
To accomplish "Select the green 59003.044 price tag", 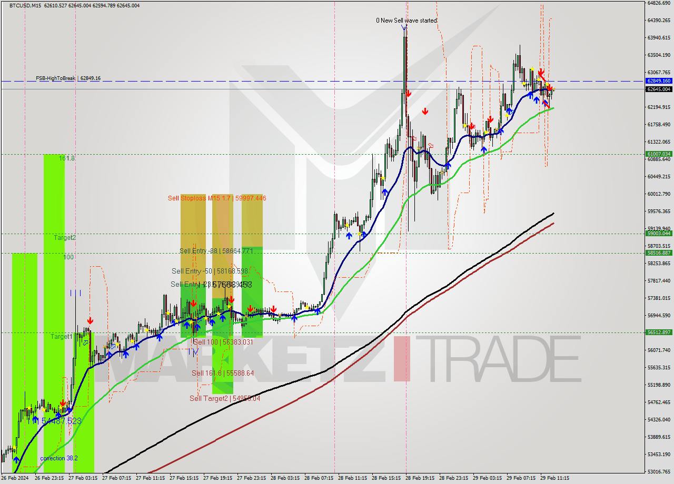I will [658, 233].
